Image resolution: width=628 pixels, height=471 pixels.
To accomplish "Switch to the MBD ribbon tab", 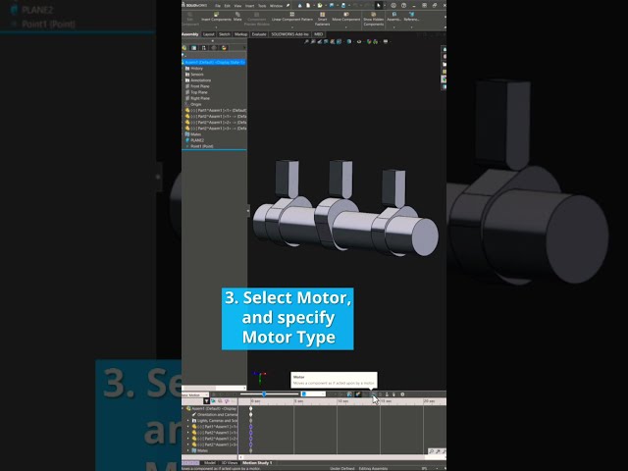I will point(318,34).
